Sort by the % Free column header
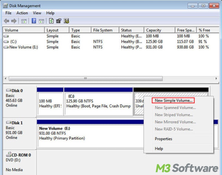The image size is (222, 175). pyautogui.click(x=208, y=30)
